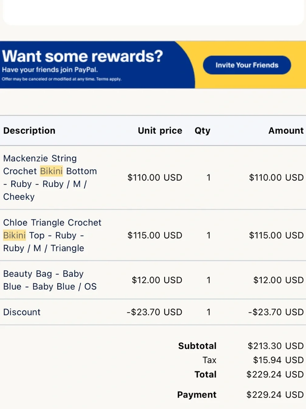Tap the highlighted Bikini word in Mackenzie row
The height and width of the screenshot is (409, 306).
(51, 171)
